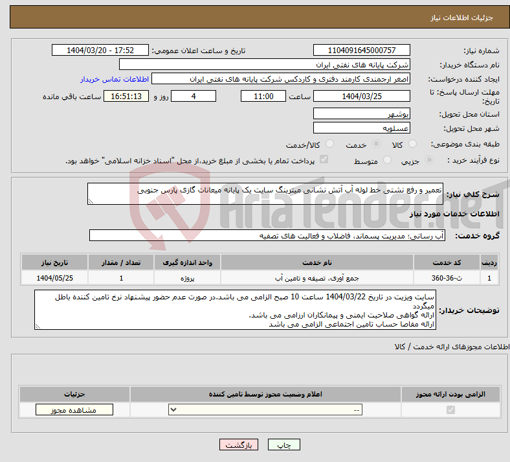Click the requester field اصغر ارجمندی
The height and width of the screenshot is (462, 510).
click(281, 79)
